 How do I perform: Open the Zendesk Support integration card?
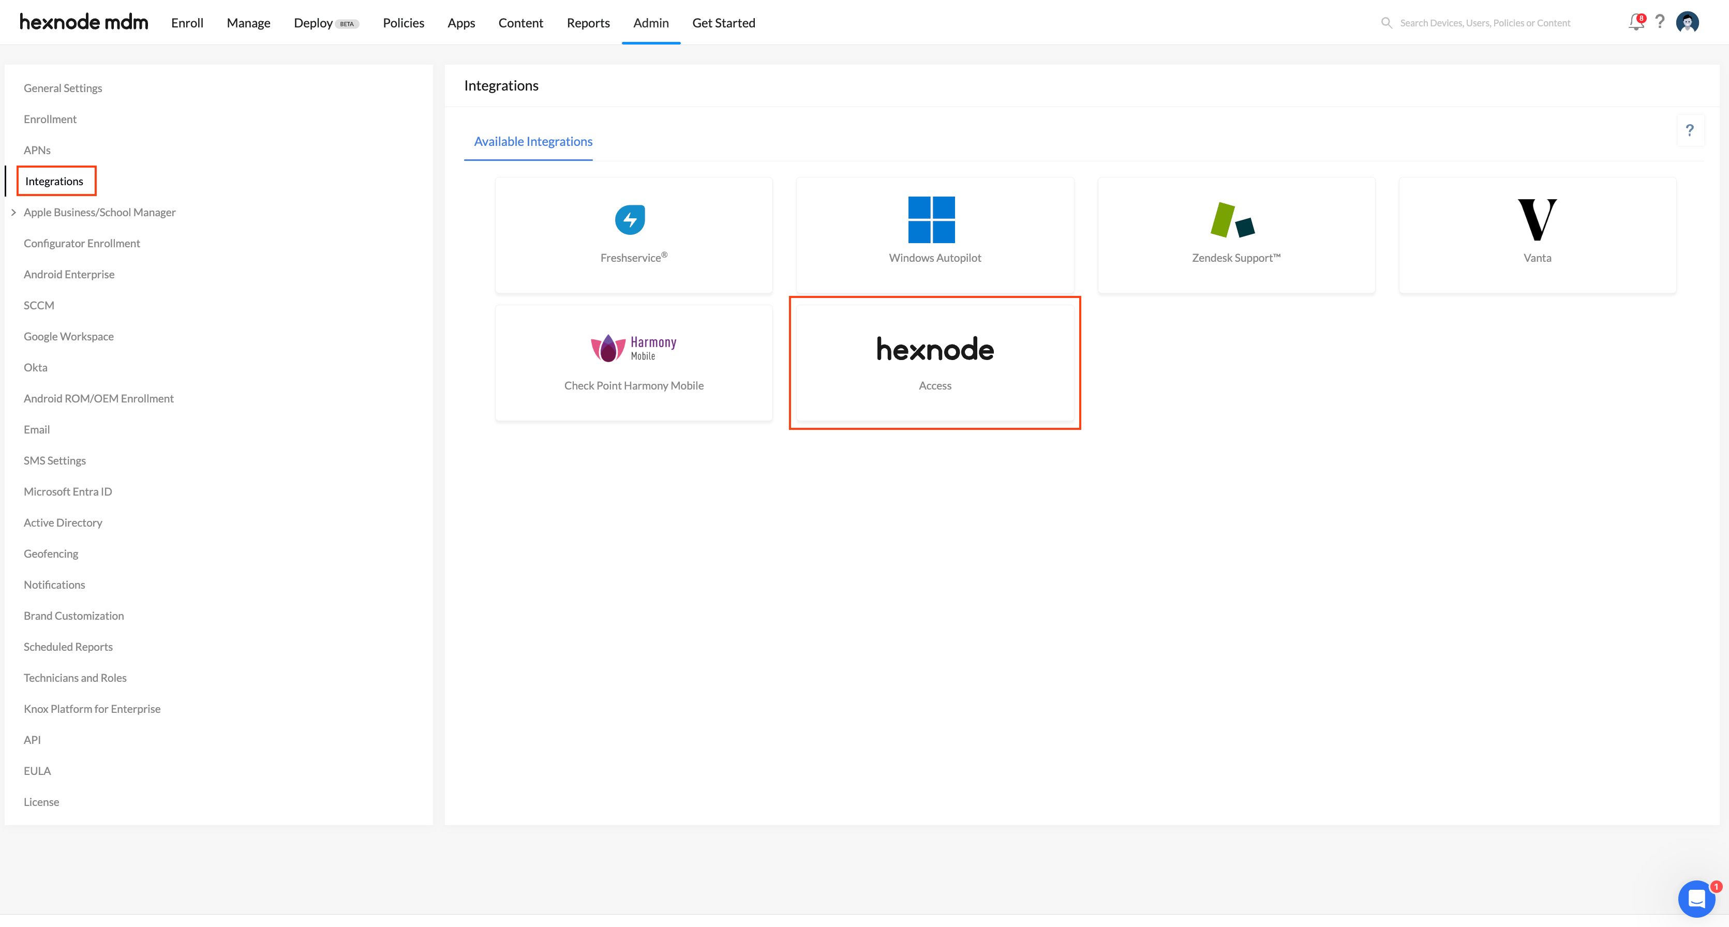tap(1236, 235)
